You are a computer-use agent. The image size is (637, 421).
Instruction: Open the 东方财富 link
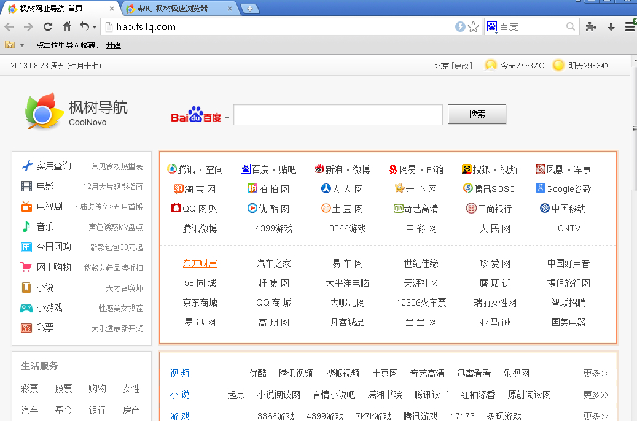click(x=200, y=263)
